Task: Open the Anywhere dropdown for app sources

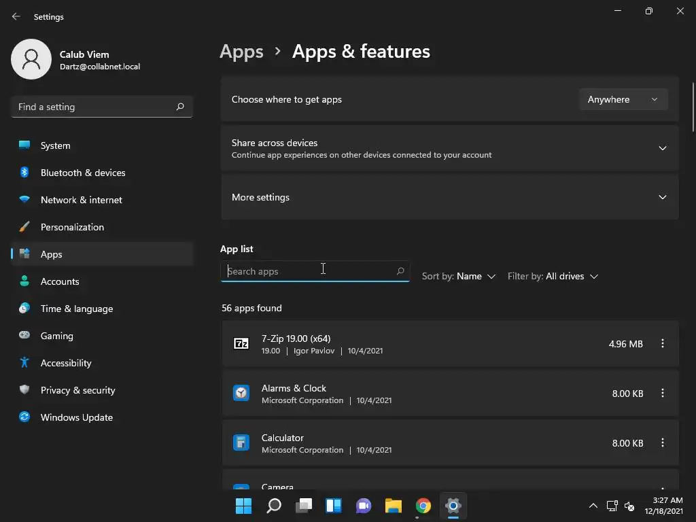Action: point(623,99)
